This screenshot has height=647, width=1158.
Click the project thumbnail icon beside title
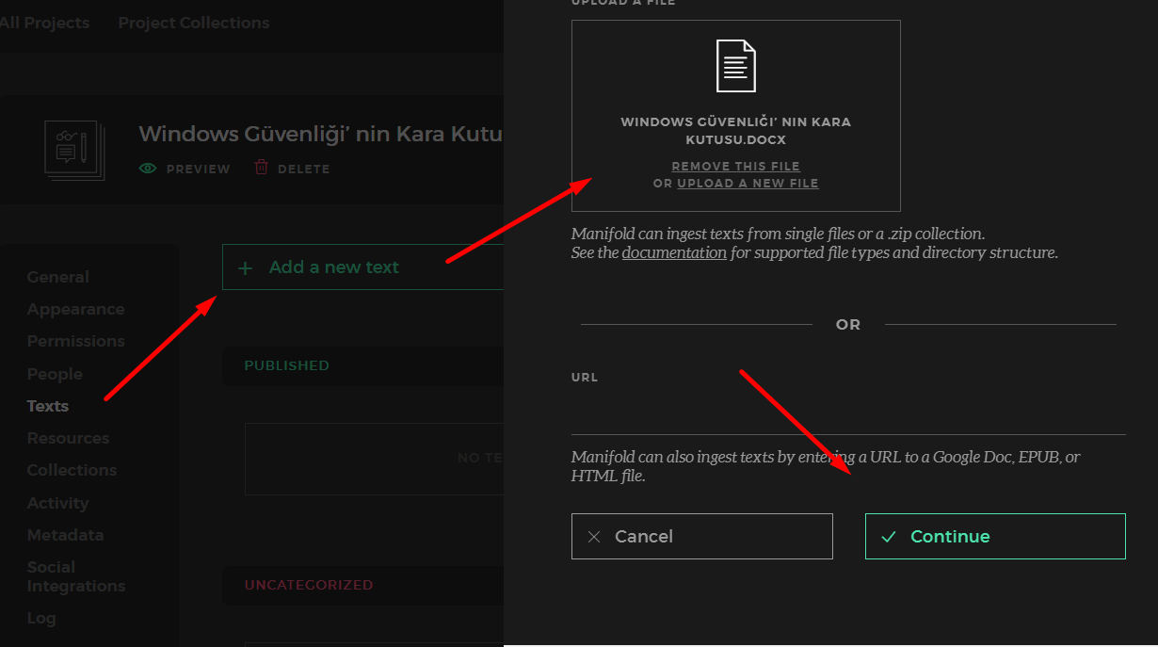pyautogui.click(x=74, y=150)
